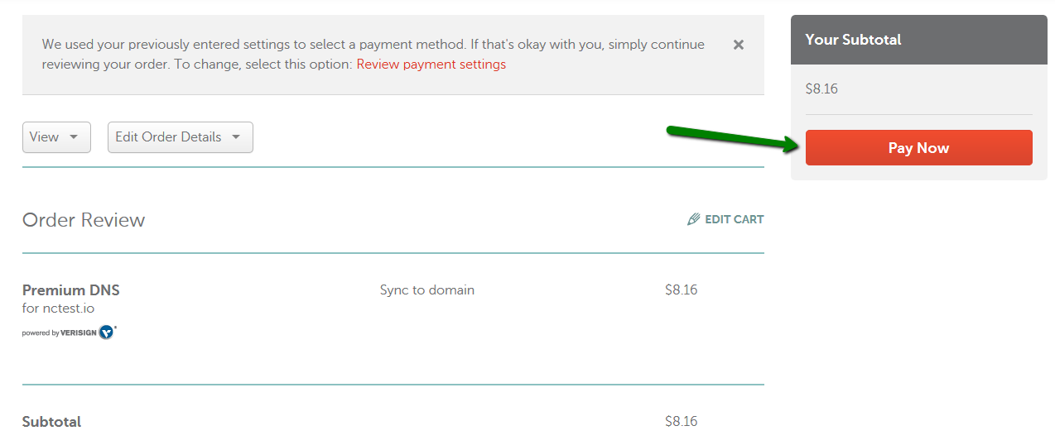Dismiss the payment method notice with X
1055x445 pixels.
(739, 45)
